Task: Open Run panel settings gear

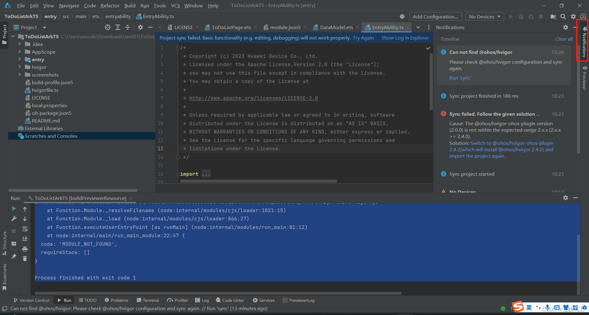Action: 566,198
